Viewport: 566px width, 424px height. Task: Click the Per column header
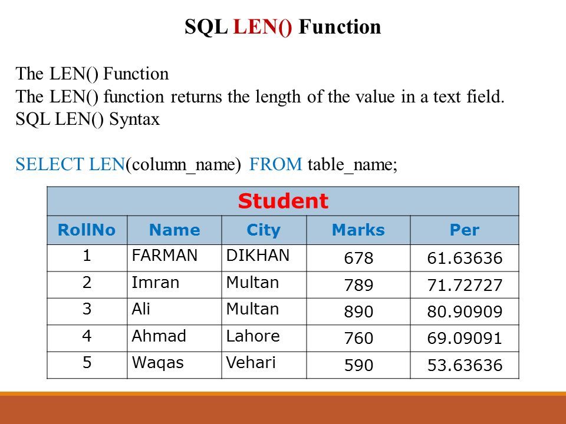pos(465,230)
